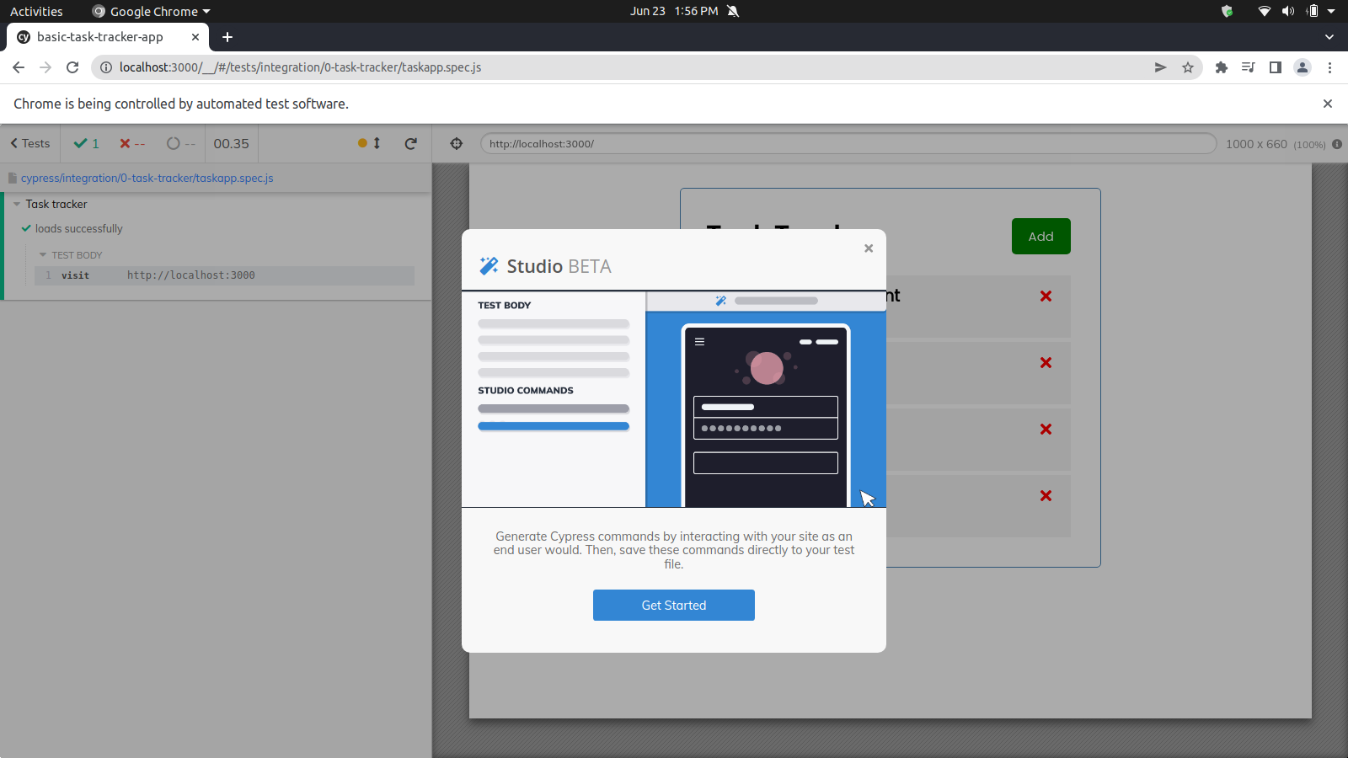This screenshot has height=758, width=1348.
Task: Click the share page icon in address bar
Action: pos(1160,67)
